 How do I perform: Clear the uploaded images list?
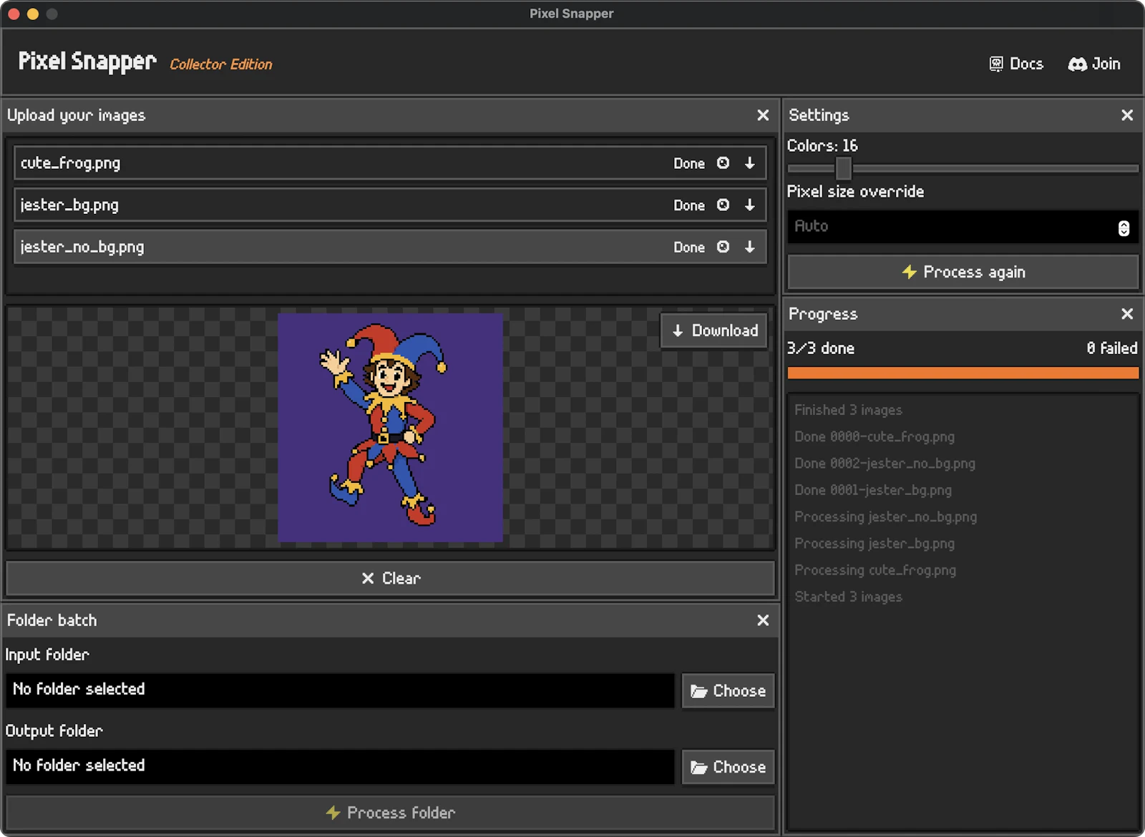(390, 578)
